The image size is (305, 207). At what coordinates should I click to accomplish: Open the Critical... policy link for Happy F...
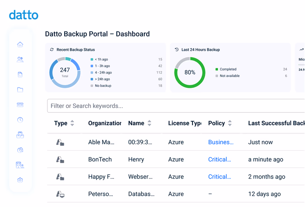(220, 177)
